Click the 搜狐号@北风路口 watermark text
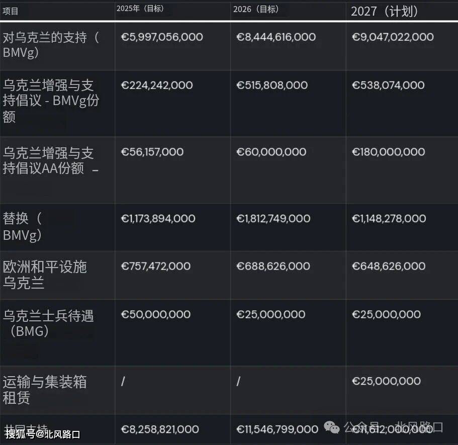The image size is (458, 445). [43, 434]
